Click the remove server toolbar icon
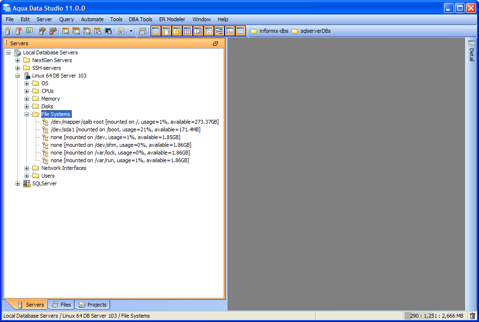 (x=19, y=31)
